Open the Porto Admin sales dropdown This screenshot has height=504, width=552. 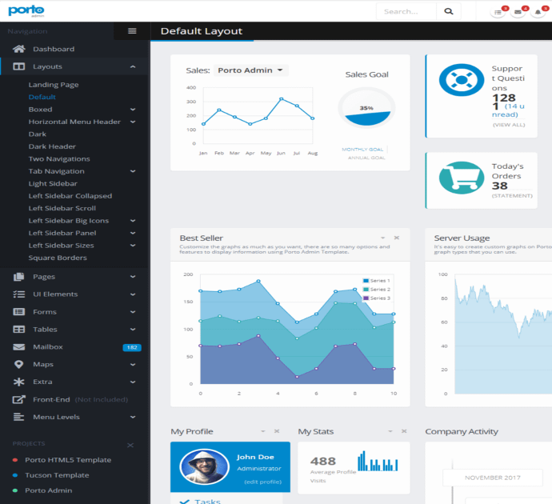[250, 70]
